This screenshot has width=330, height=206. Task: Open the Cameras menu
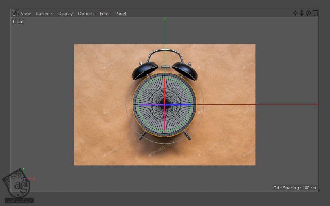pyautogui.click(x=44, y=14)
